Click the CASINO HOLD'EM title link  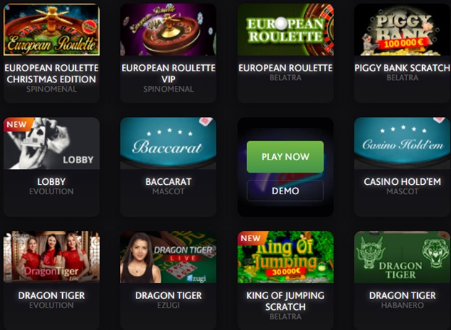tap(403, 182)
